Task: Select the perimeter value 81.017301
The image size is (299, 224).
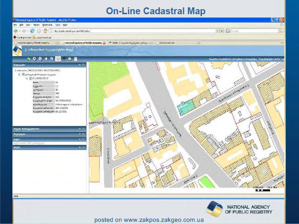Action: tap(61, 112)
